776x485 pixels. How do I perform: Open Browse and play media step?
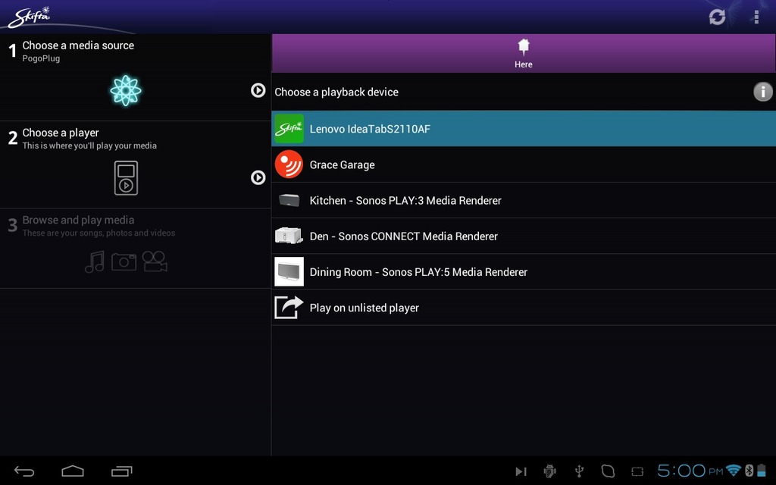coord(135,248)
